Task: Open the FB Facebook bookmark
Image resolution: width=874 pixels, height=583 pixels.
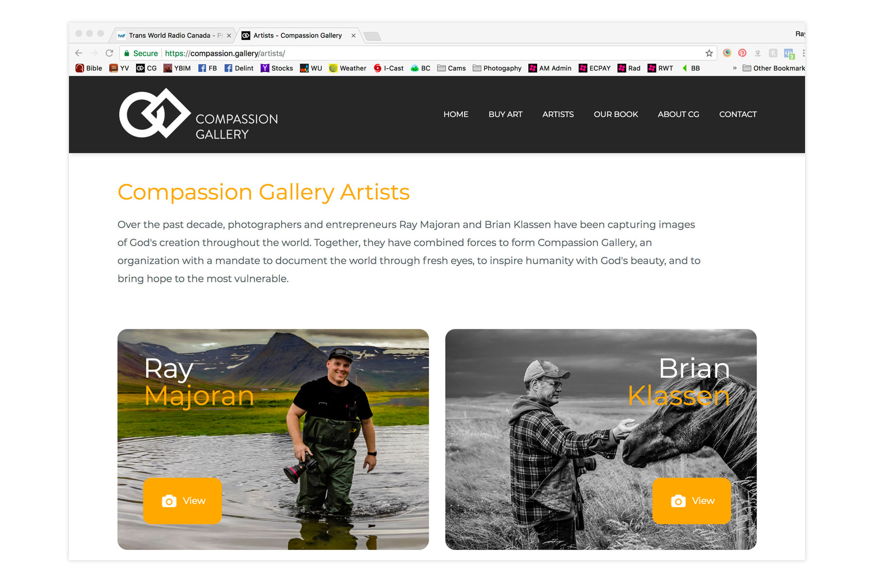Action: 207,69
